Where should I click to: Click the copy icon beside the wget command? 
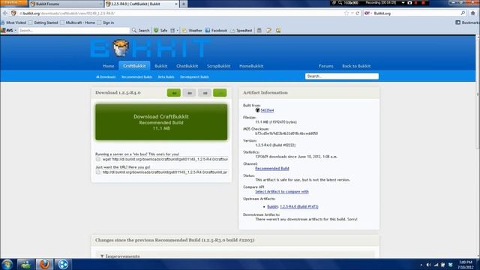[x=98, y=159]
